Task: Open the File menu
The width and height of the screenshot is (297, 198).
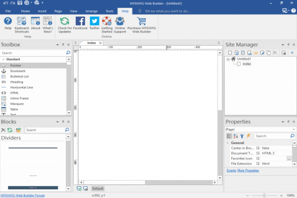Action: (x=8, y=11)
